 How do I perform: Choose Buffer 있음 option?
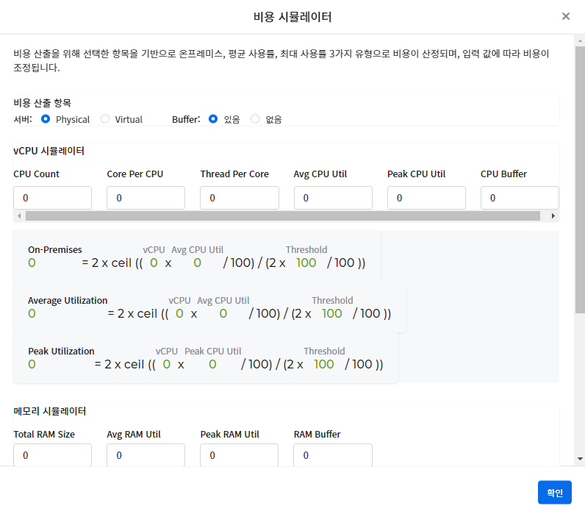click(x=213, y=119)
